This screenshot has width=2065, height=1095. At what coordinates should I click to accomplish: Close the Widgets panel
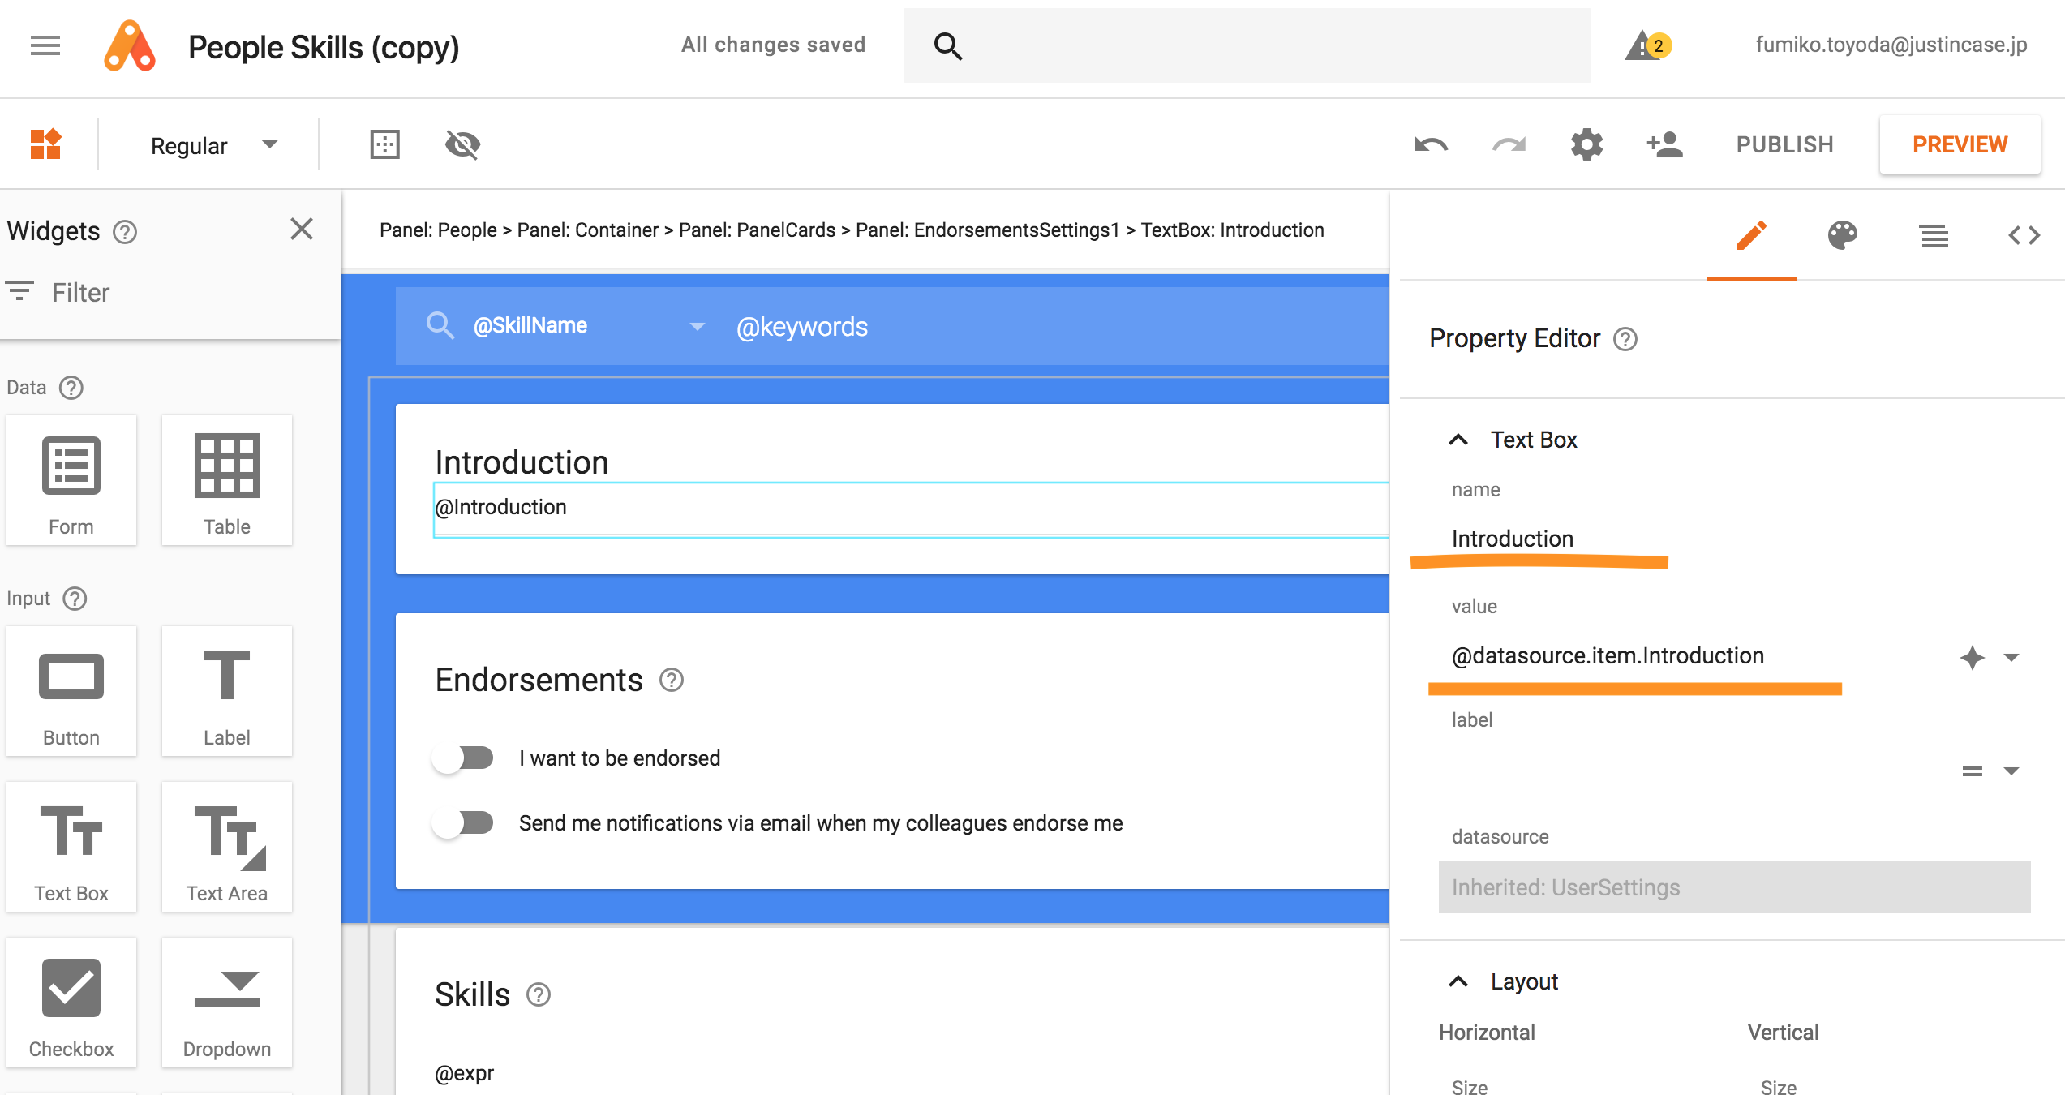pyautogui.click(x=302, y=230)
